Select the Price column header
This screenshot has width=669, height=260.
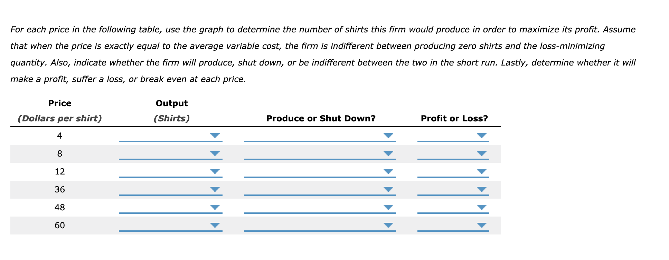pyautogui.click(x=59, y=103)
